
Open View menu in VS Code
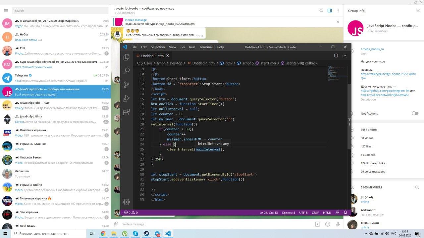point(173,47)
